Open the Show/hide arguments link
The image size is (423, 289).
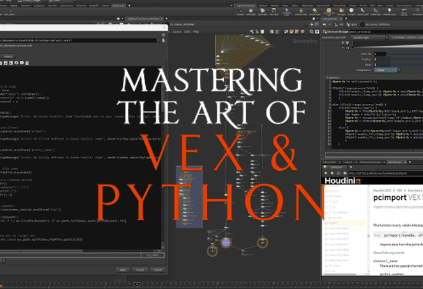click(x=389, y=252)
